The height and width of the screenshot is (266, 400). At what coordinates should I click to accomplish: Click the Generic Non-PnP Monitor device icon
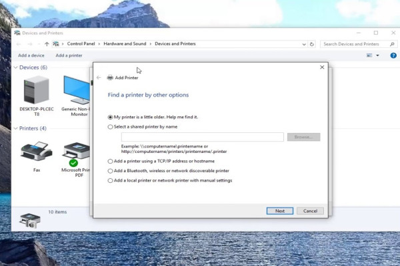pos(76,88)
